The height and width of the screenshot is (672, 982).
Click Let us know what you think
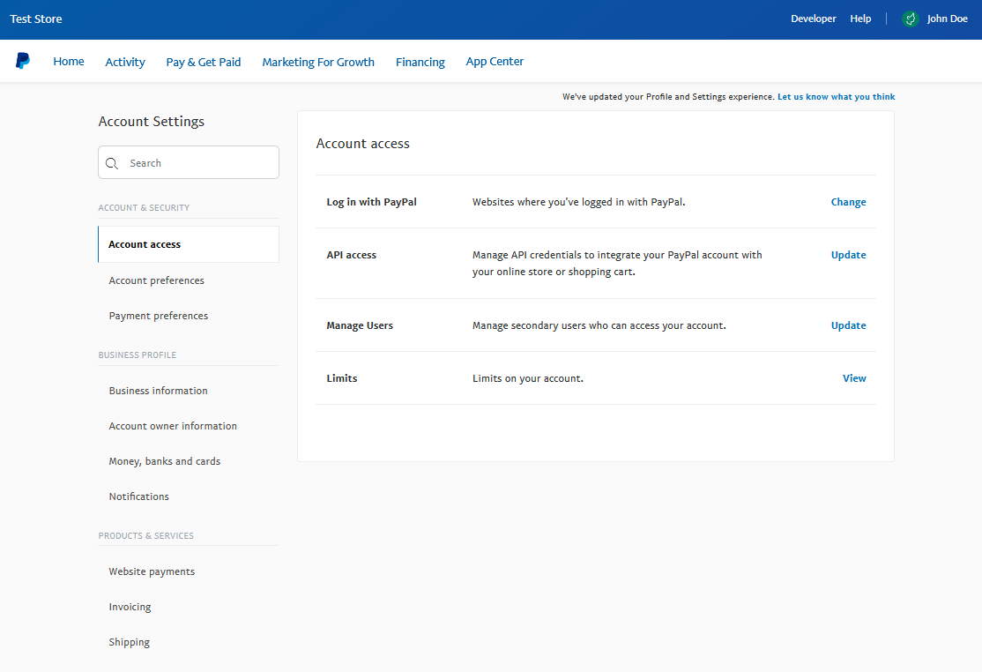(x=836, y=96)
